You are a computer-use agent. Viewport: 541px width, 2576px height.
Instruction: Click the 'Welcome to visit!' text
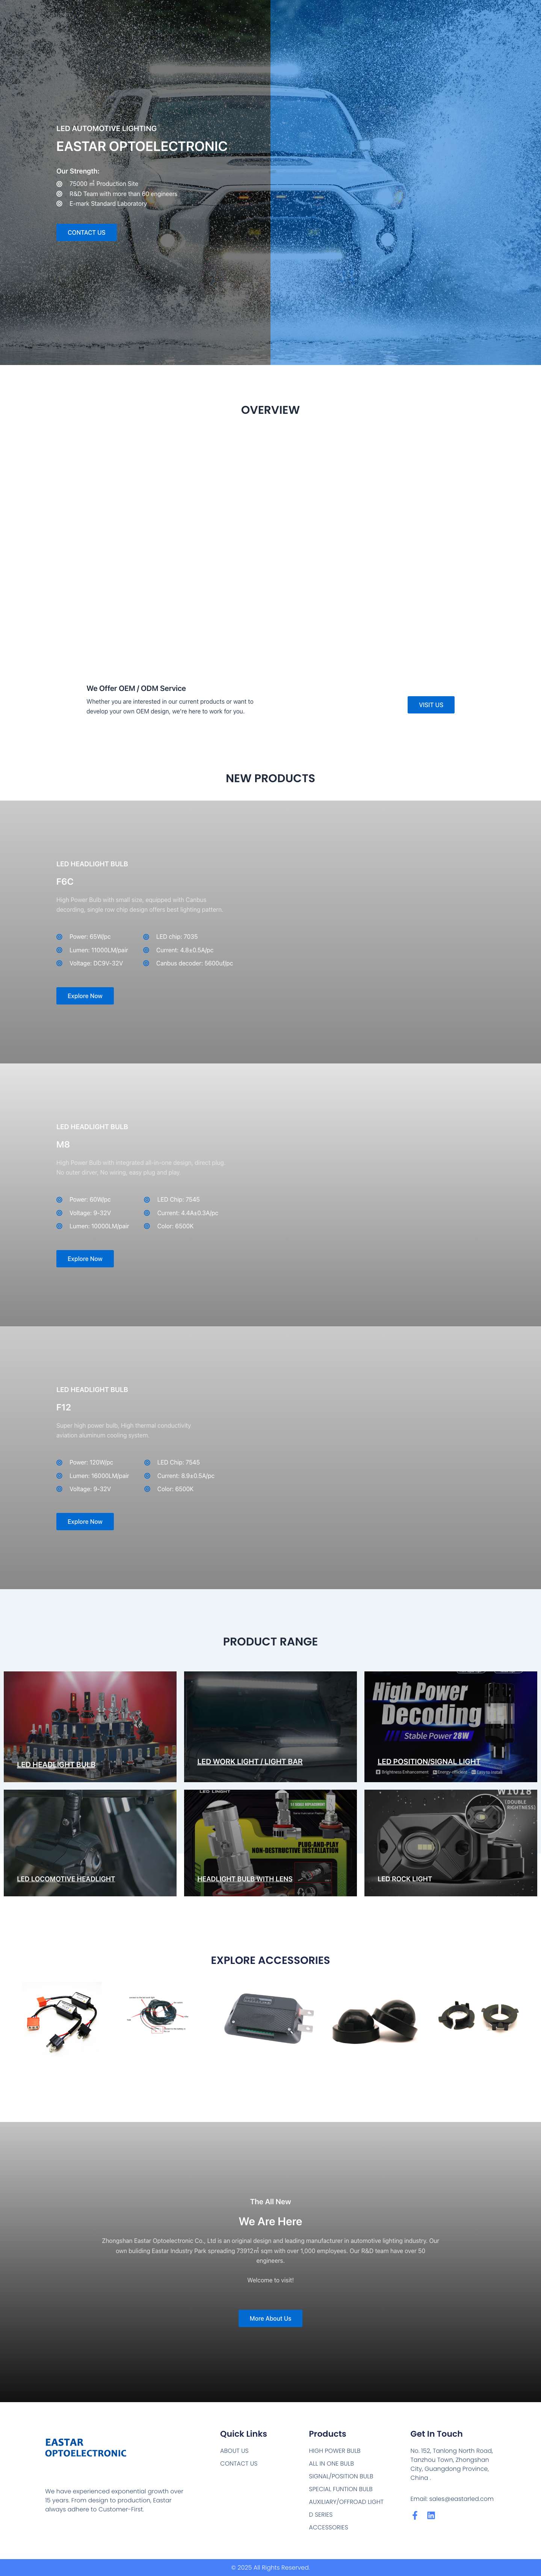[x=270, y=2280]
